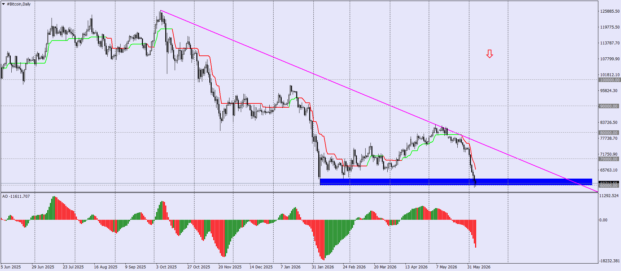Click the -18232.381 AO scale value
The width and height of the screenshot is (621, 271).
610,261
